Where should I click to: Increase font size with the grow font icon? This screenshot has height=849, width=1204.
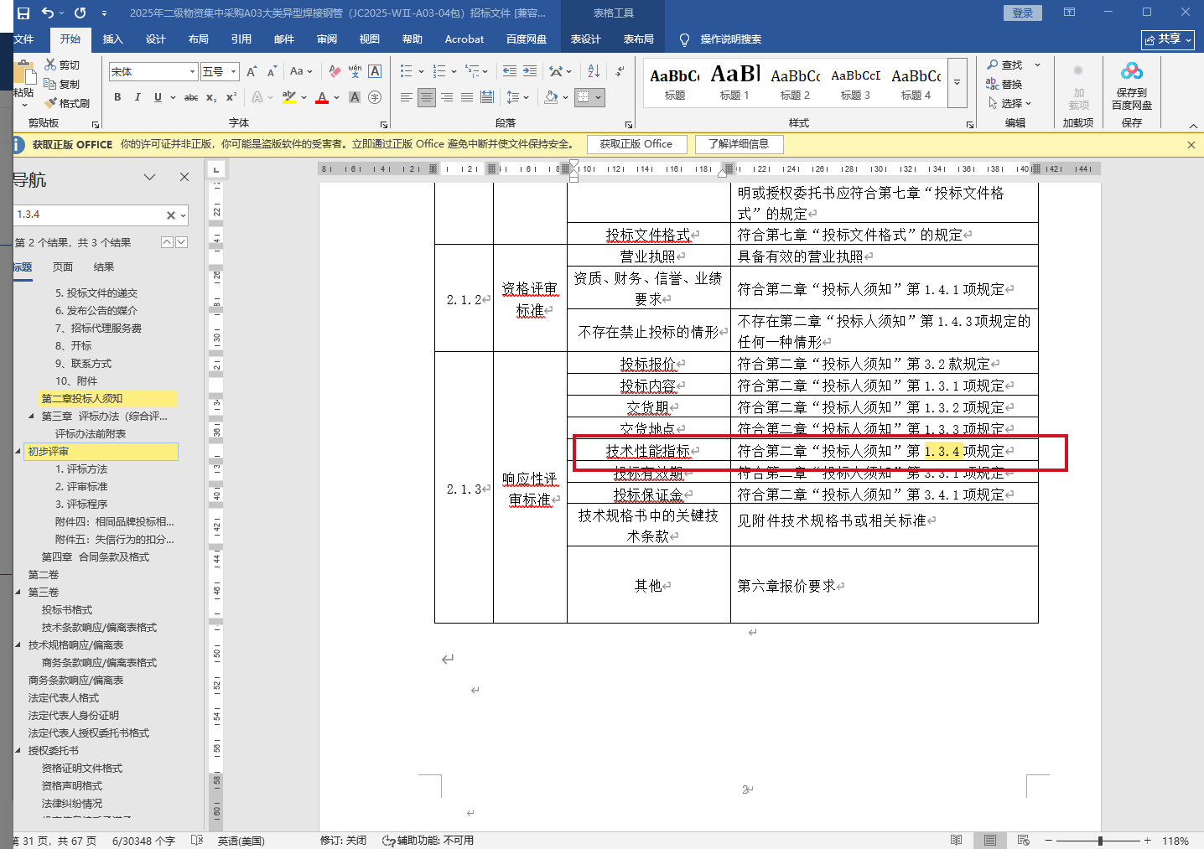tap(252, 71)
